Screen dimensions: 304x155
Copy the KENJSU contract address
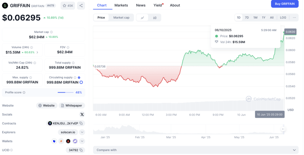point(81,124)
